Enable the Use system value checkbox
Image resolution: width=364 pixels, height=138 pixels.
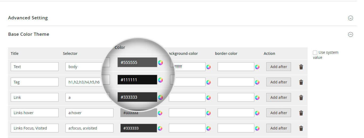pyautogui.click(x=315, y=53)
